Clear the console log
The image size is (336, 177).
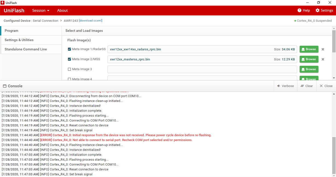307,86
